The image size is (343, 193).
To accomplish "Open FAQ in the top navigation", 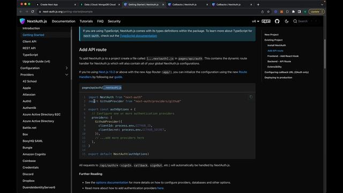I will 100,21.
